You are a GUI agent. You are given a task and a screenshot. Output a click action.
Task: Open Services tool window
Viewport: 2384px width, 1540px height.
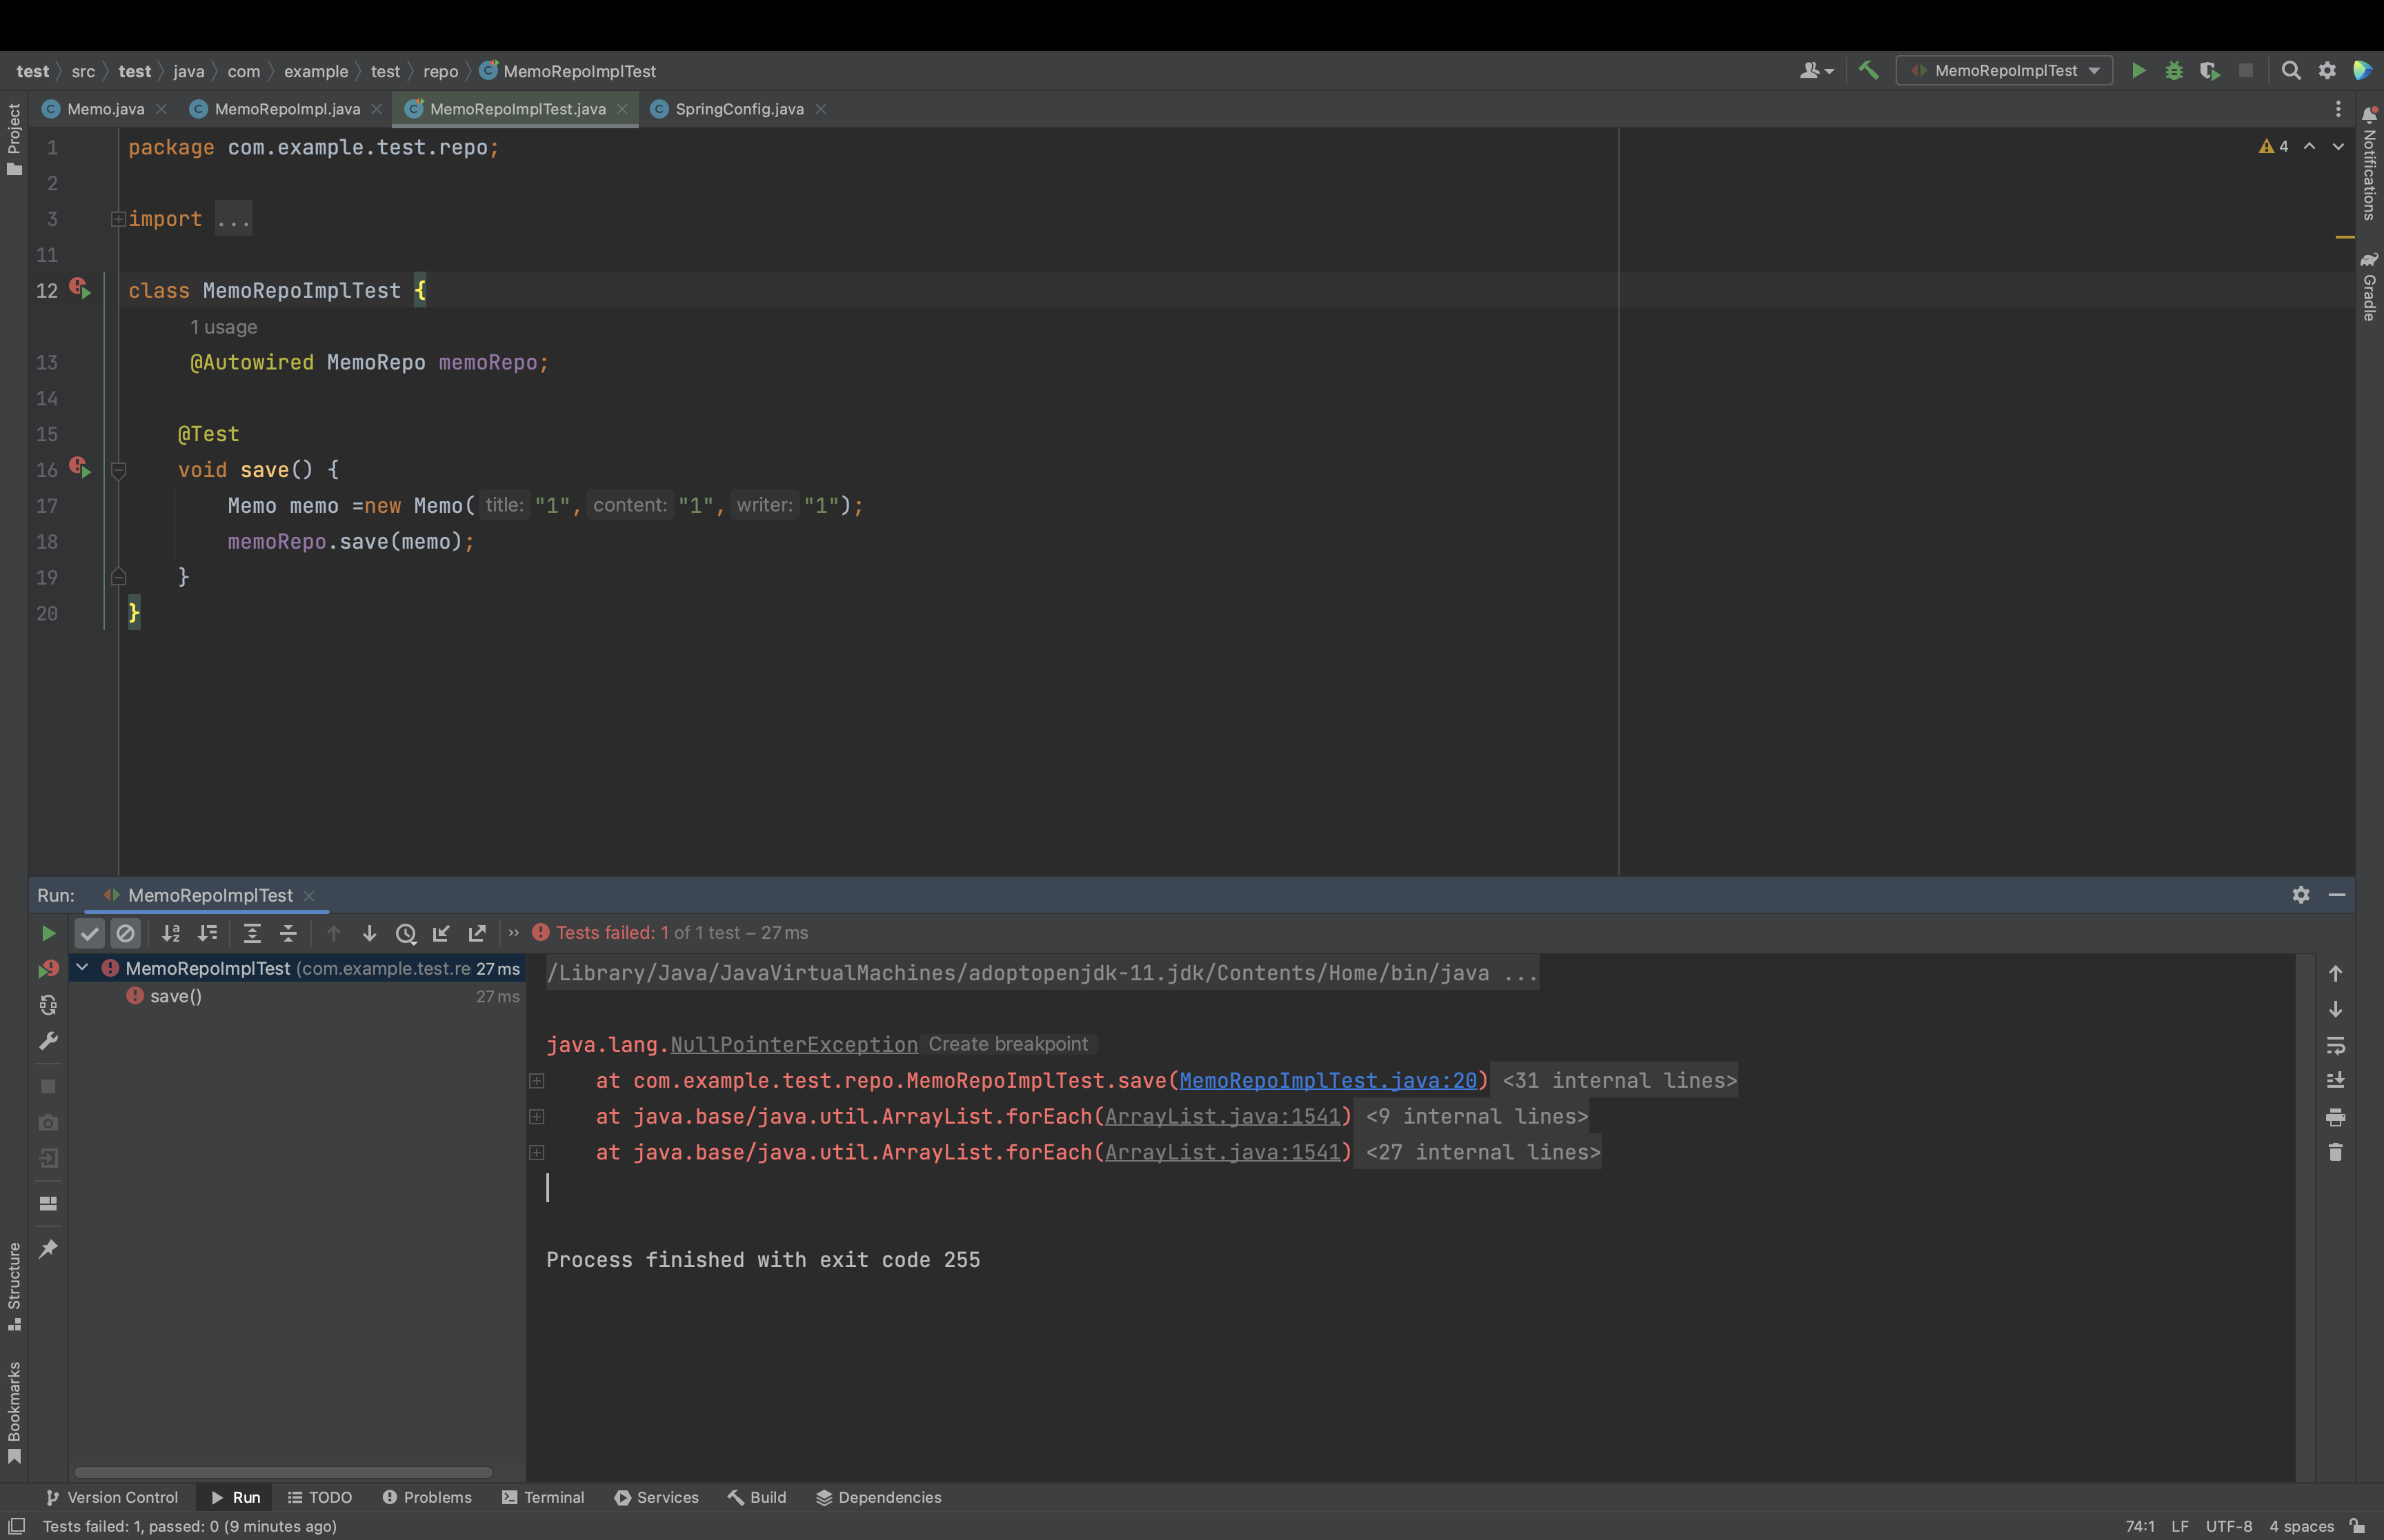[x=656, y=1497]
